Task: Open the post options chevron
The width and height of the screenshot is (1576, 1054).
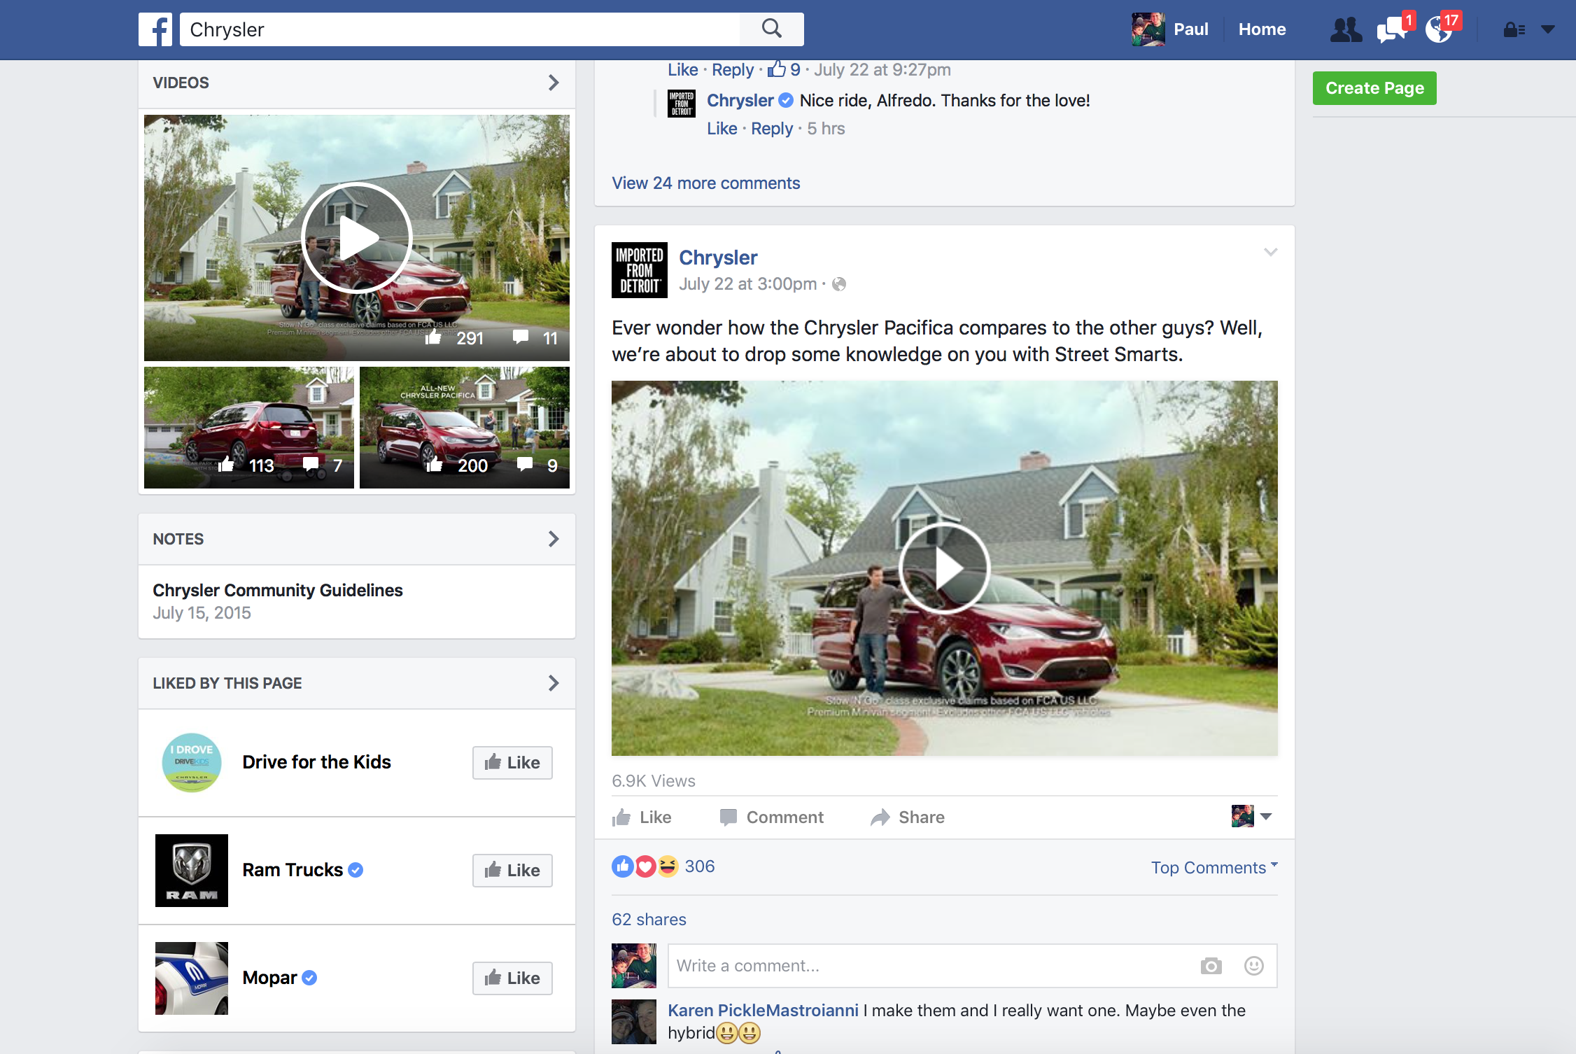Action: pyautogui.click(x=1271, y=252)
